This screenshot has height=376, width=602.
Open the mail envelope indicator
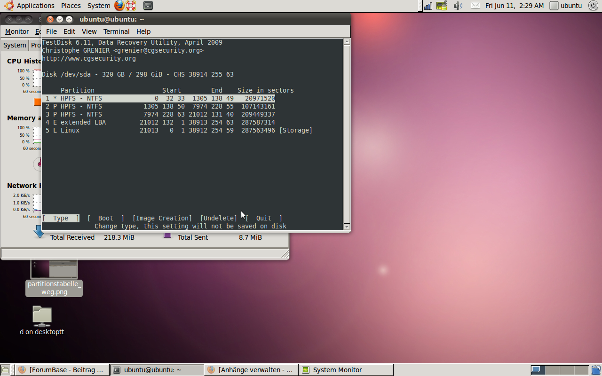click(475, 6)
